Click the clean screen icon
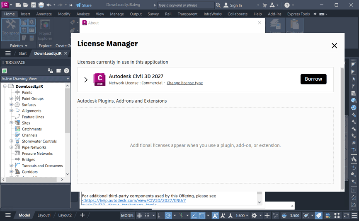The width and height of the screenshot is (359, 221). (346, 216)
